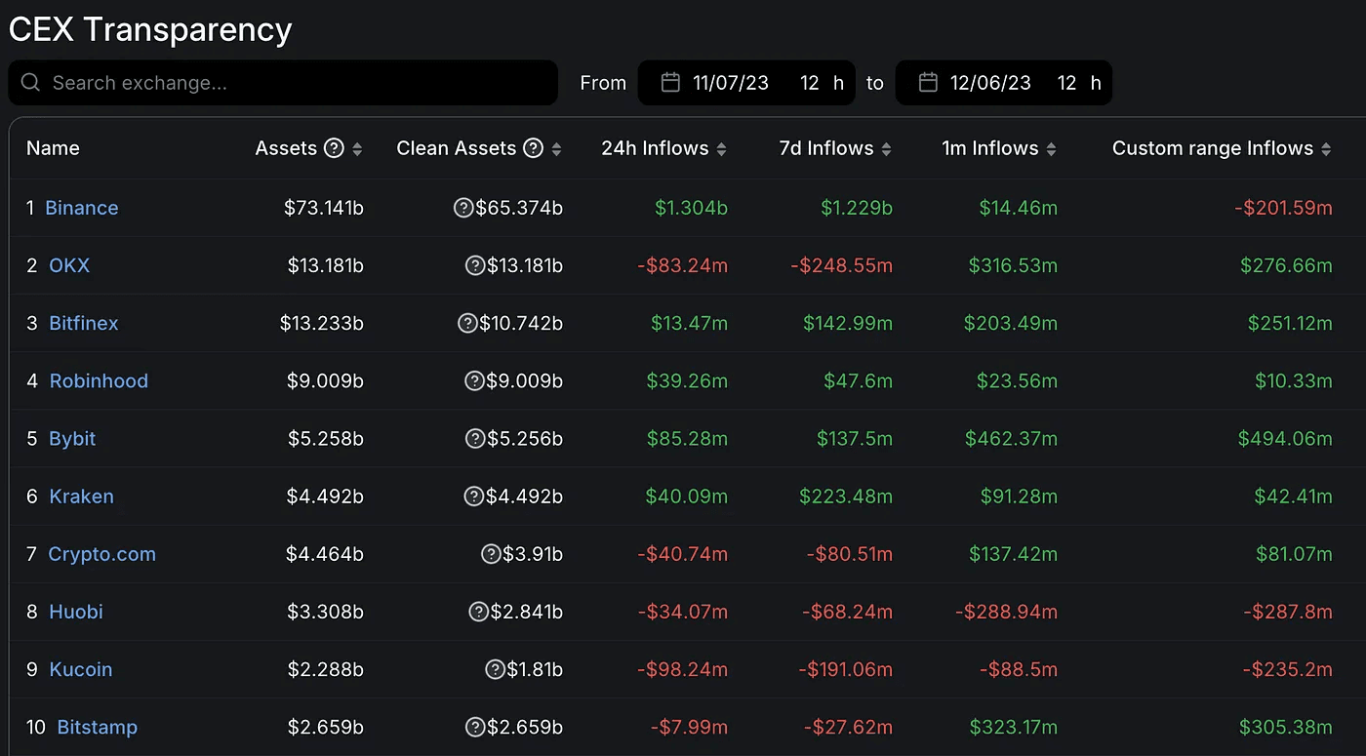Sort the table by the Name column
The image size is (1366, 756).
pos(53,147)
